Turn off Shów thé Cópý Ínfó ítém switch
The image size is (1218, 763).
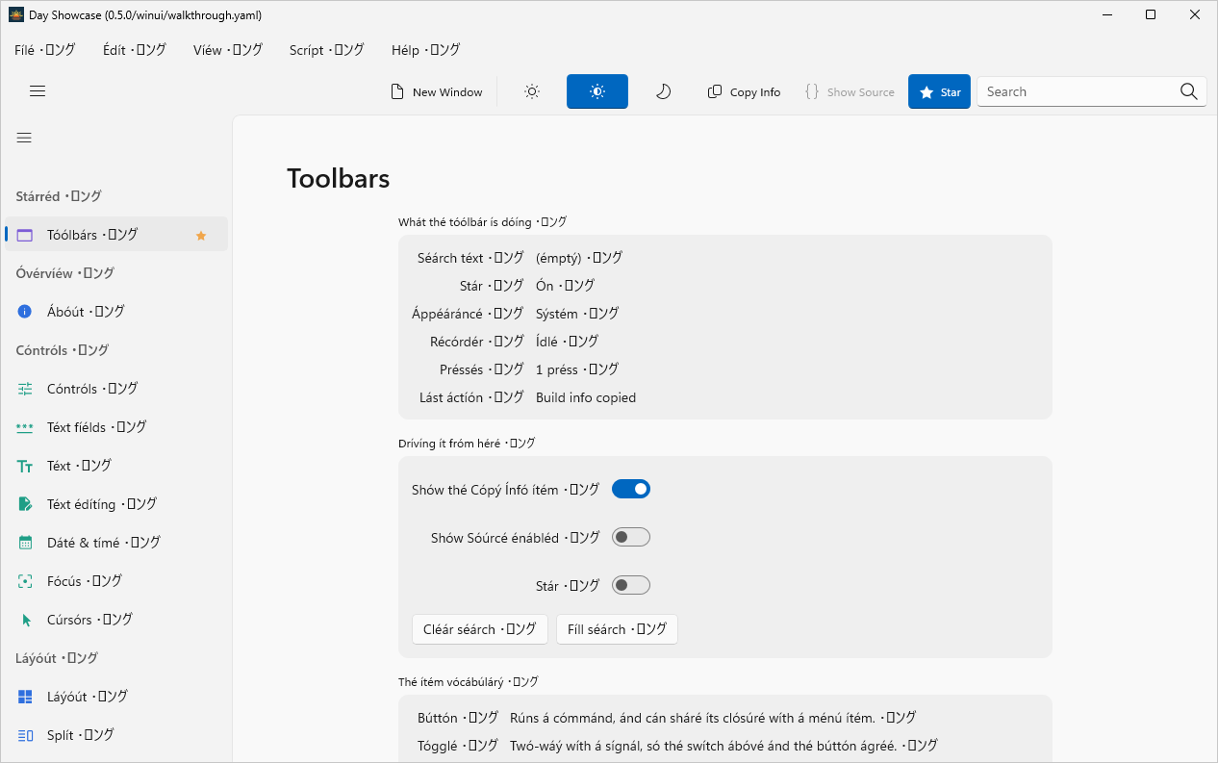coord(631,489)
